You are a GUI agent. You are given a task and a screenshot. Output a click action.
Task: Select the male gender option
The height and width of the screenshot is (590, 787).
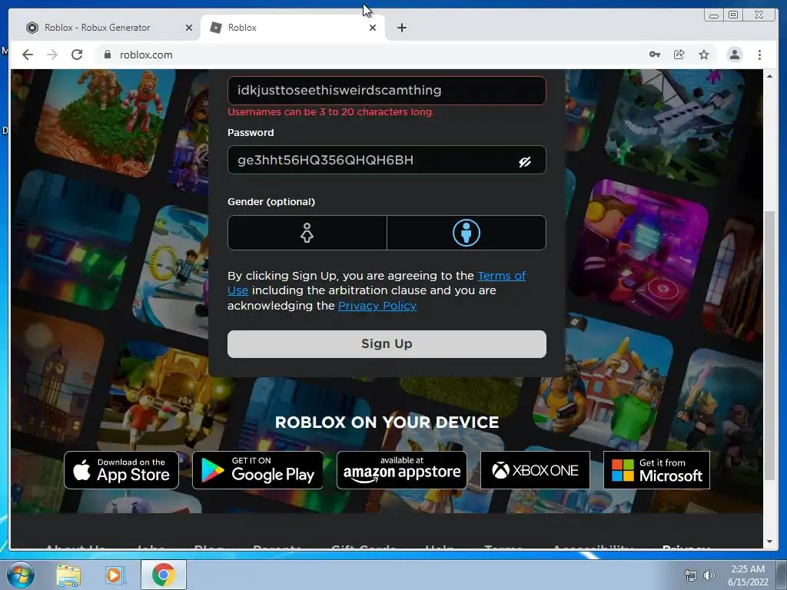[x=467, y=233]
